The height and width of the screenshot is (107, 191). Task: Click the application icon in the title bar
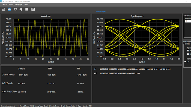click(1, 1)
